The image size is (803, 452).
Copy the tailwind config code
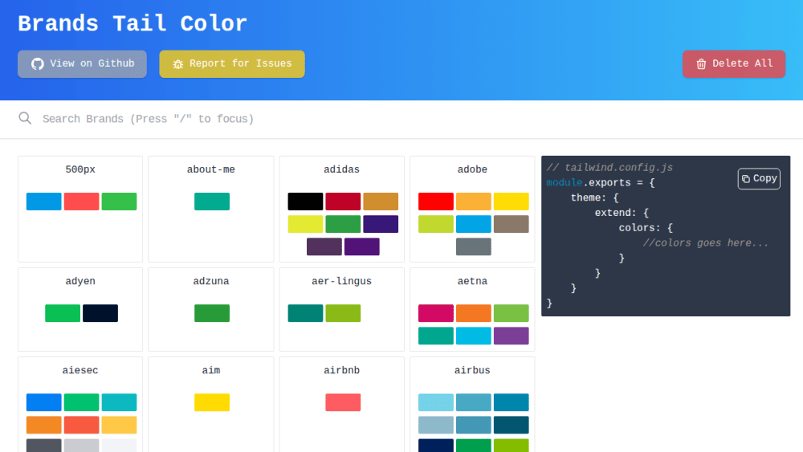pyautogui.click(x=759, y=179)
